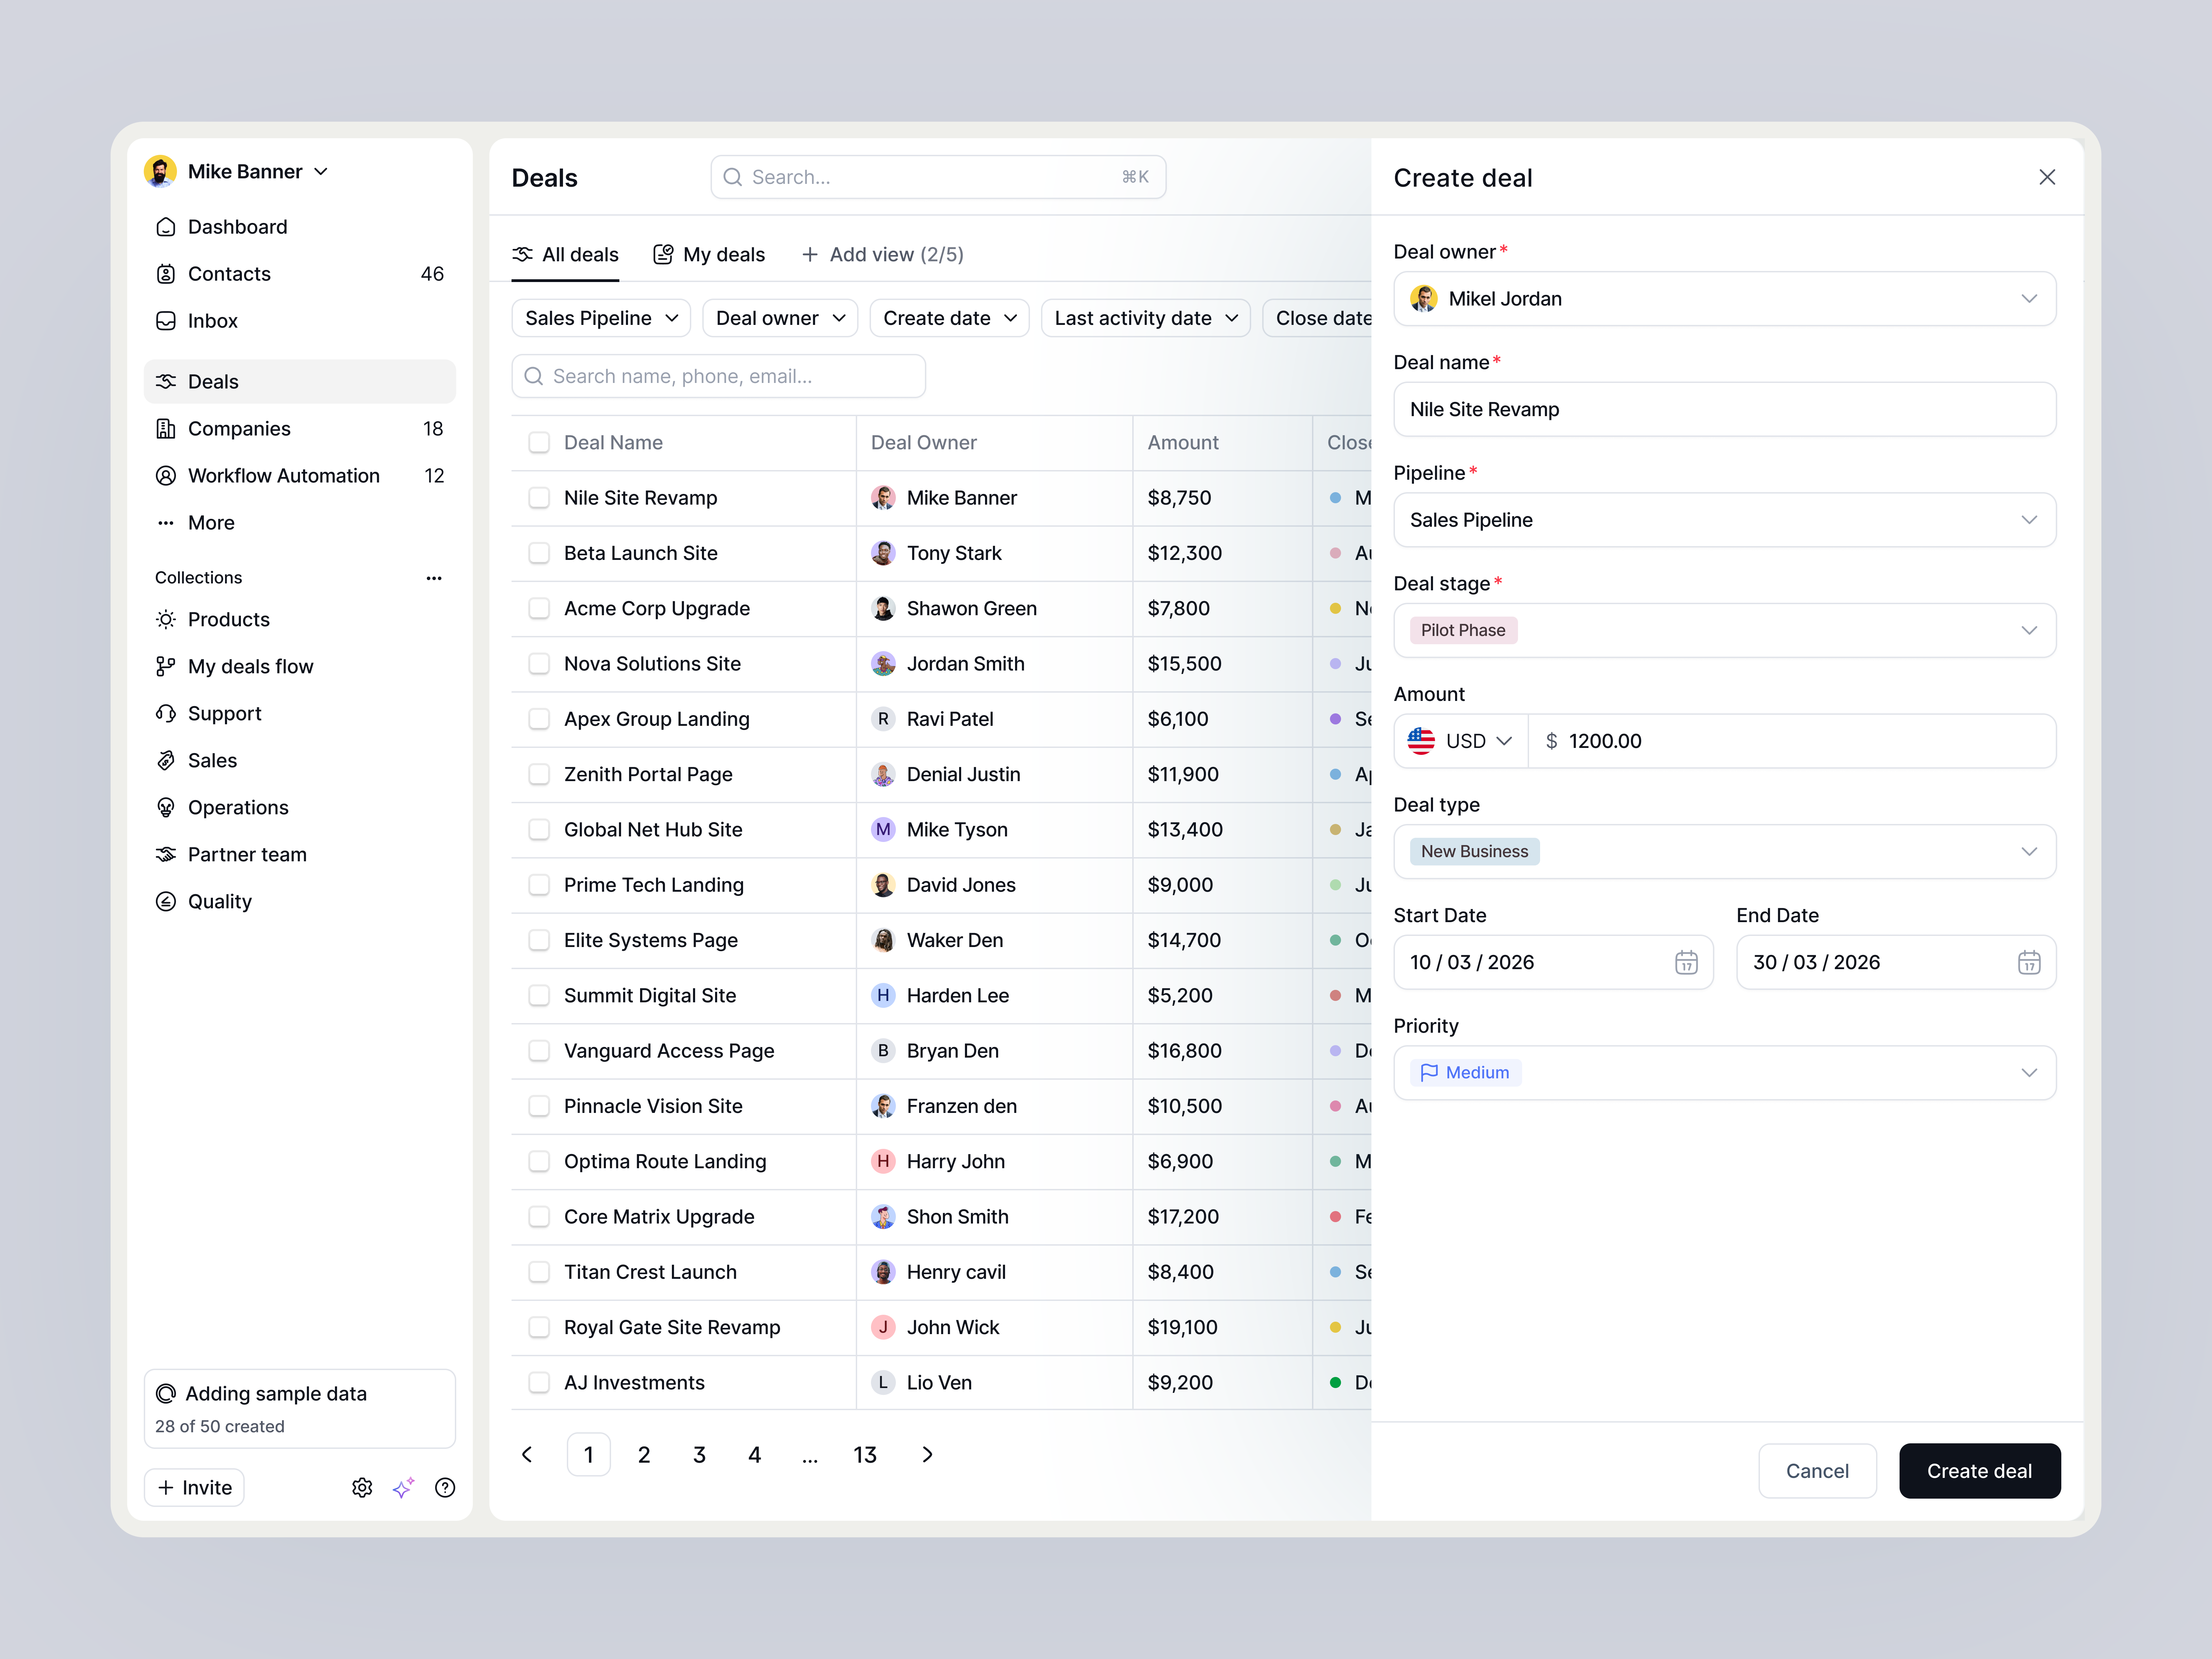The width and height of the screenshot is (2212, 1659).
Task: Check the Acme Corp Upgrade row checkbox
Action: click(x=539, y=609)
